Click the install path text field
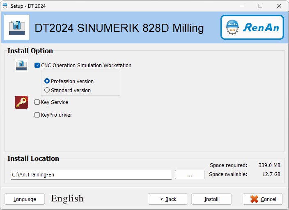The image size is (289, 210). coord(91,175)
